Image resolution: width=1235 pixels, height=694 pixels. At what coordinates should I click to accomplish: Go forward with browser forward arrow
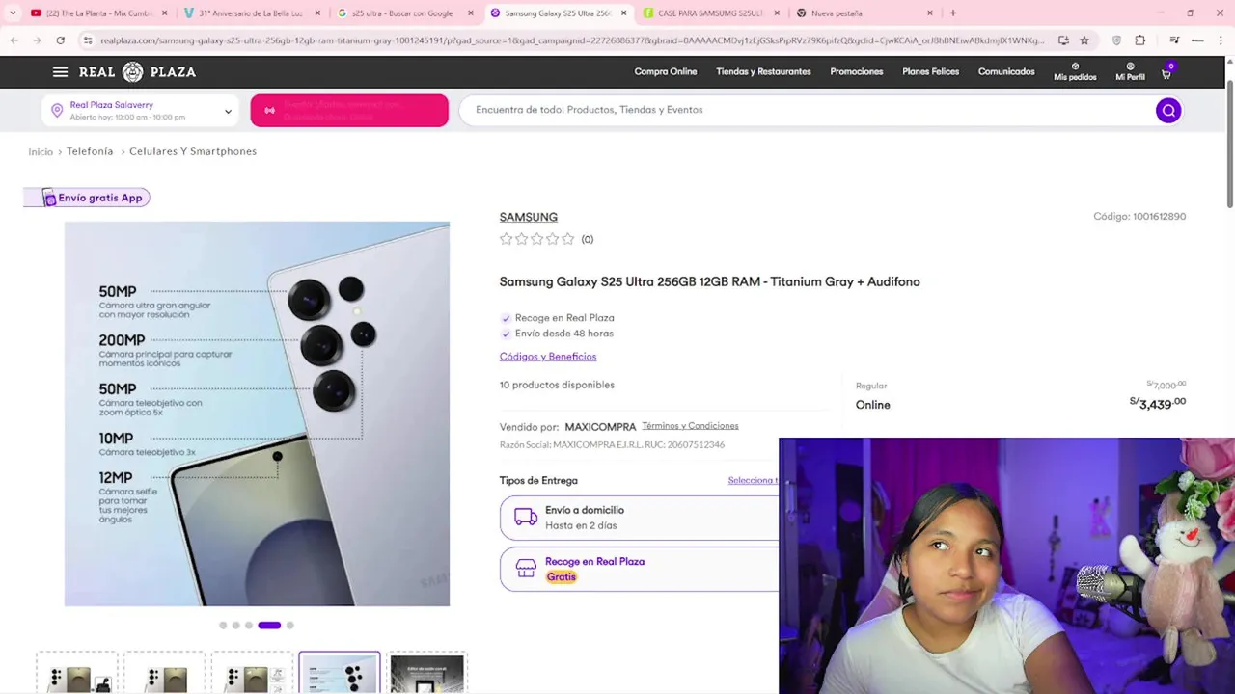pos(37,40)
